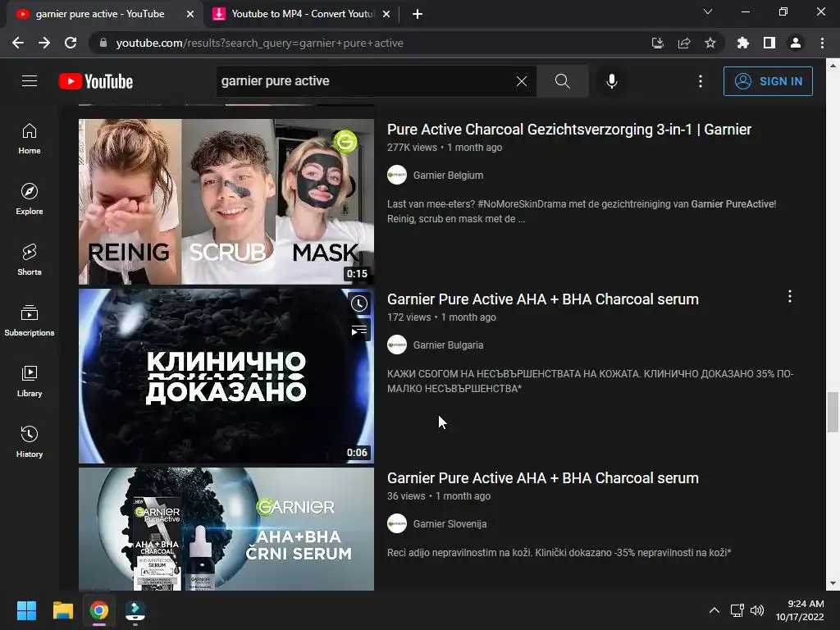The width and height of the screenshot is (840, 630).
Task: Open network icon in system tray
Action: tap(737, 610)
